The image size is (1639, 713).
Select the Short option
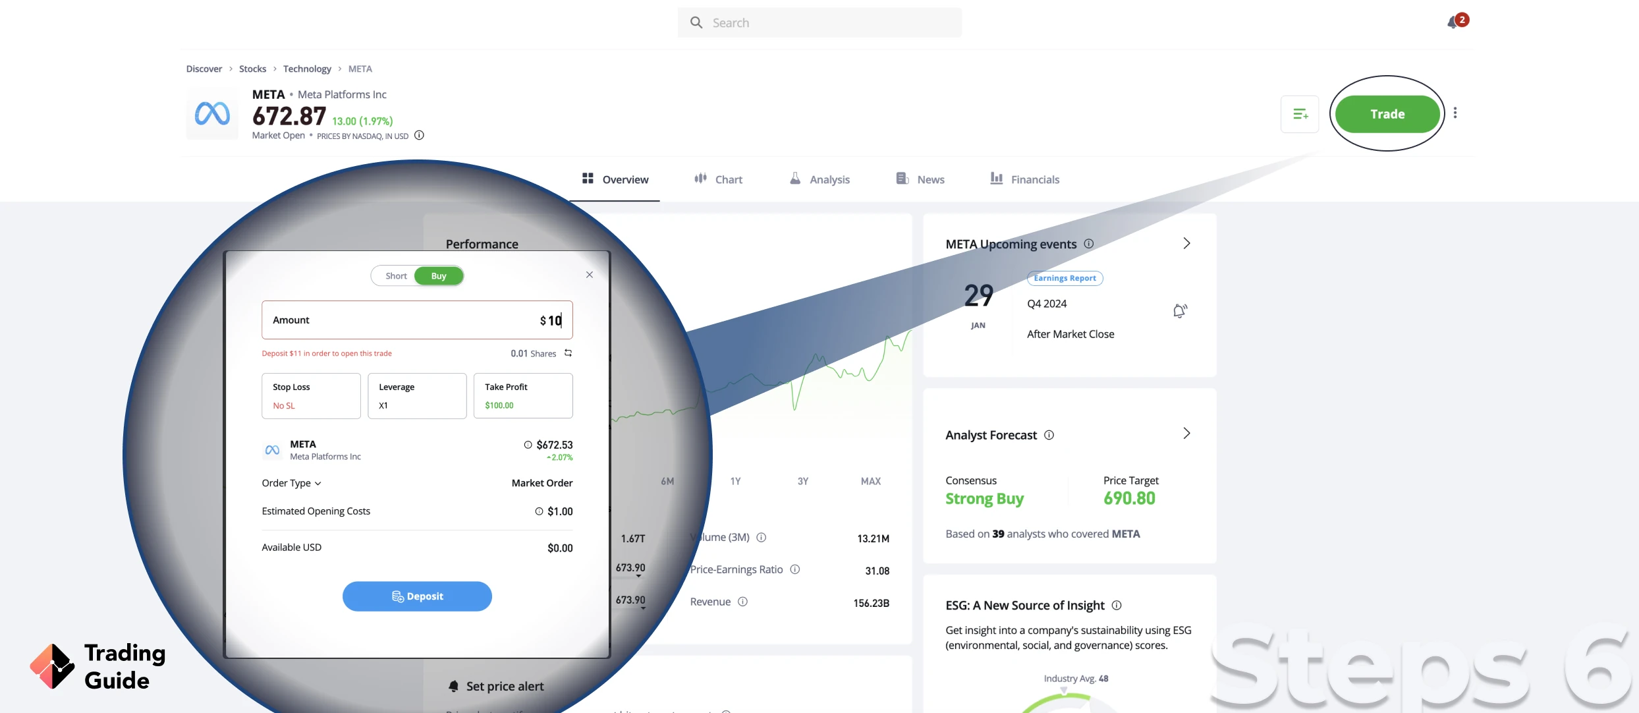396,276
